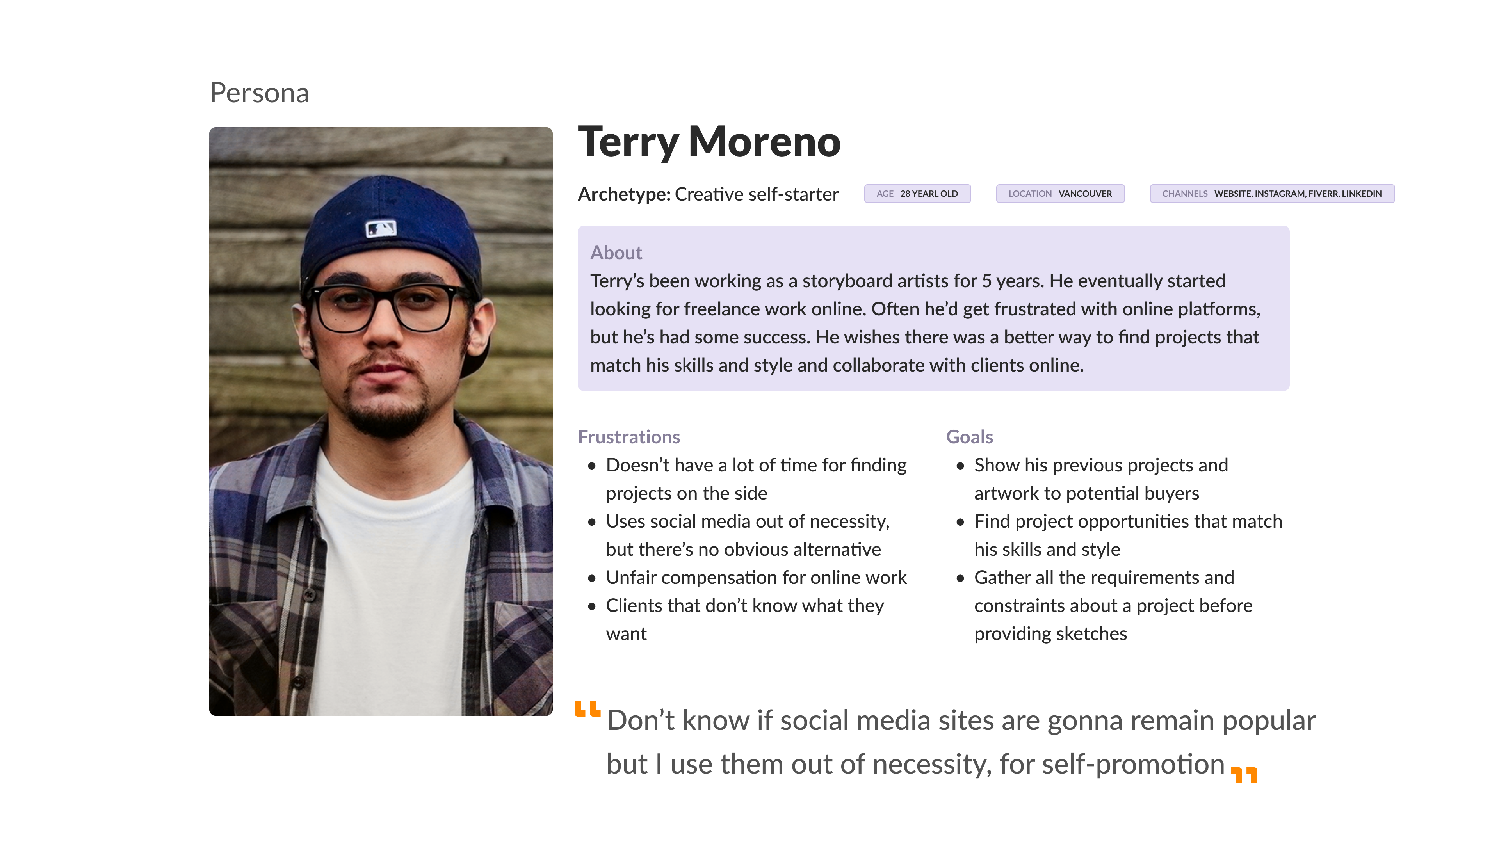Viewport: 1499px width, 843px height.
Task: Click the orange opening quotation mark icon
Action: 587,708
